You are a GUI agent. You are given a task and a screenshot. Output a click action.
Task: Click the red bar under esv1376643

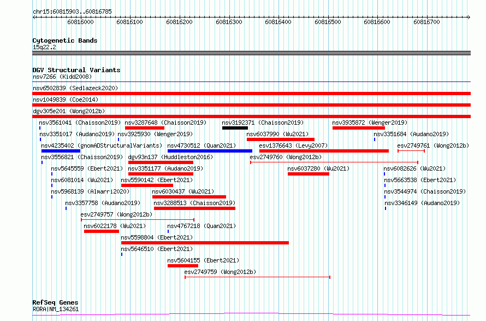click(x=324, y=151)
